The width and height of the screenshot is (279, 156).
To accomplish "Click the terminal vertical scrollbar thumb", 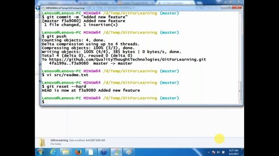I will tap(240, 91).
